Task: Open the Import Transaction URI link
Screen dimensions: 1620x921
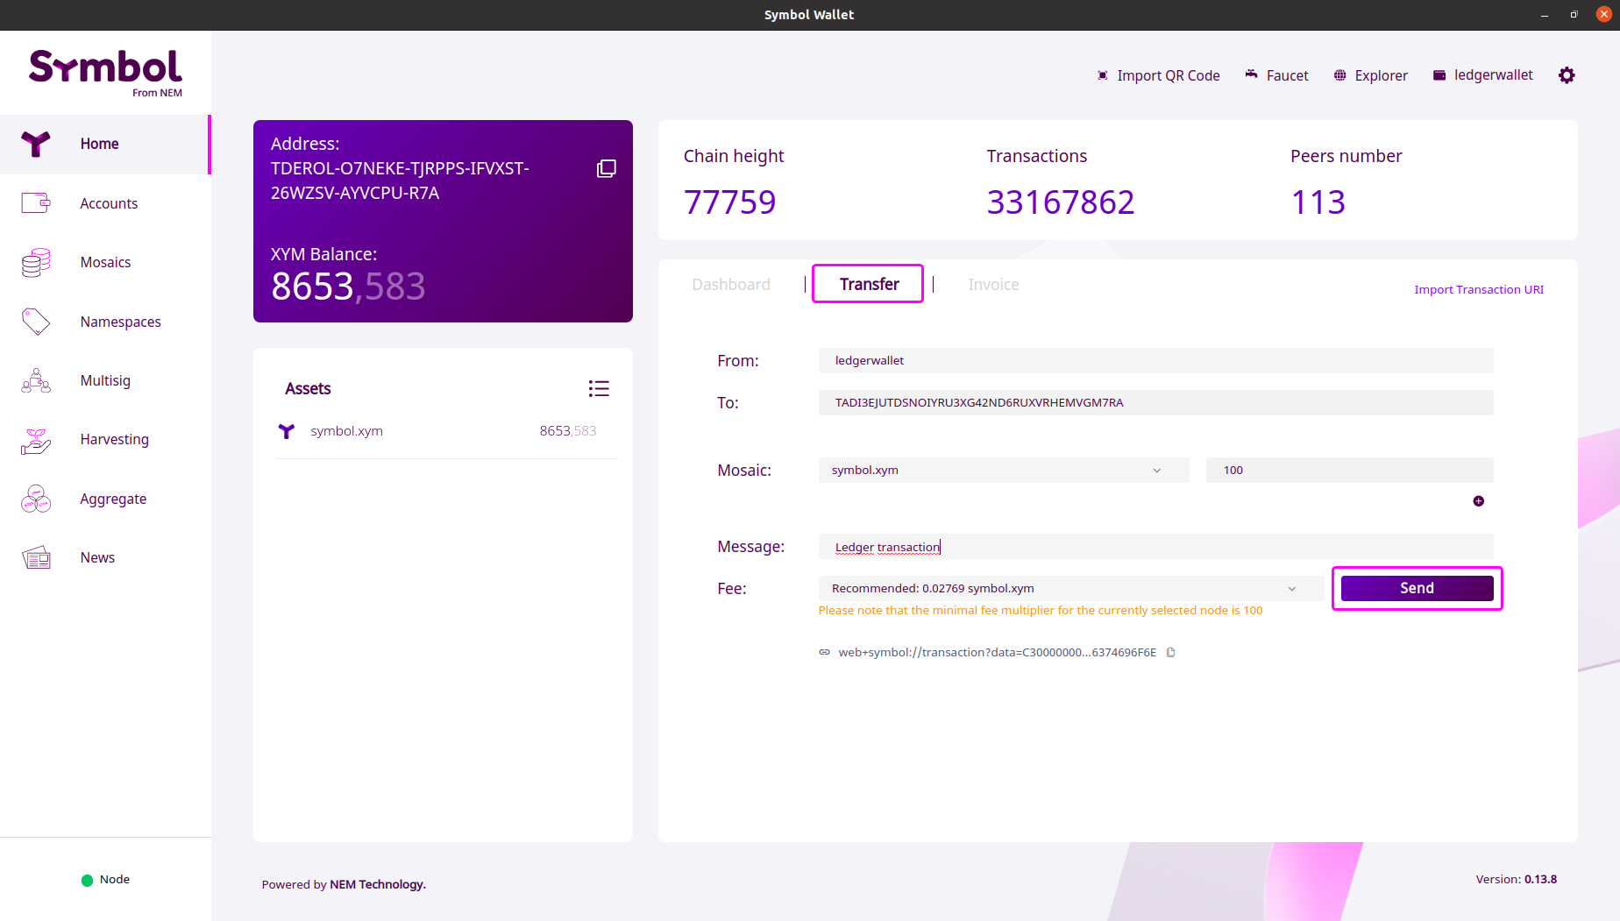Action: (x=1479, y=289)
